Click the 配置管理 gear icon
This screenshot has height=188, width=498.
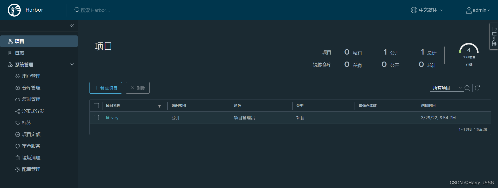tap(18, 169)
